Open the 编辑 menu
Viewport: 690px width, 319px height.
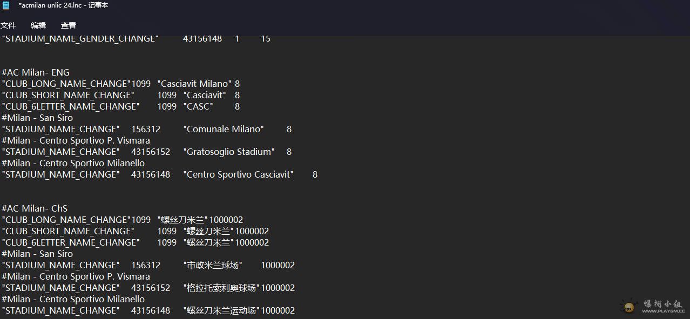tap(38, 25)
